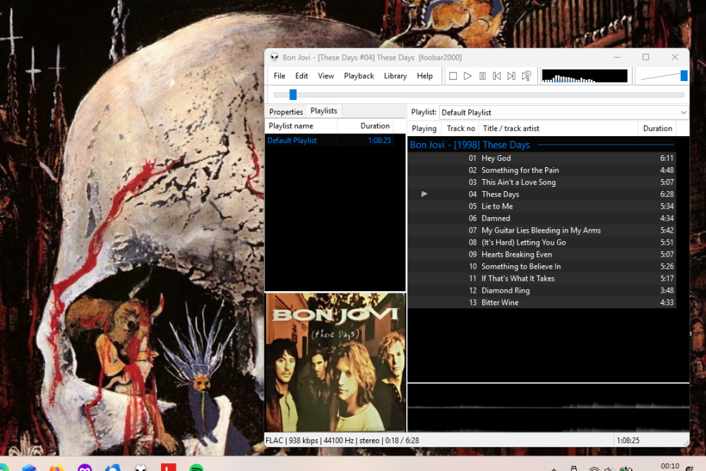Click the volume speaker icon in system tray
The width and height of the screenshot is (706, 471).
[609, 469]
